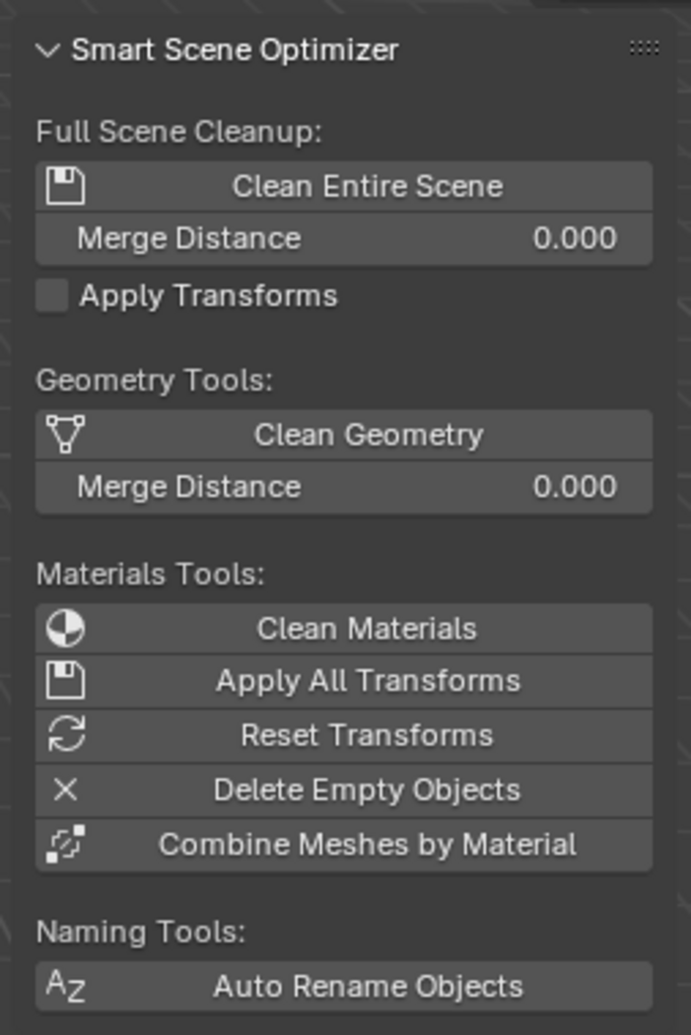This screenshot has height=1035, width=691.
Task: Click the combine icon beside Combine Meshes by Material
Action: [66, 845]
